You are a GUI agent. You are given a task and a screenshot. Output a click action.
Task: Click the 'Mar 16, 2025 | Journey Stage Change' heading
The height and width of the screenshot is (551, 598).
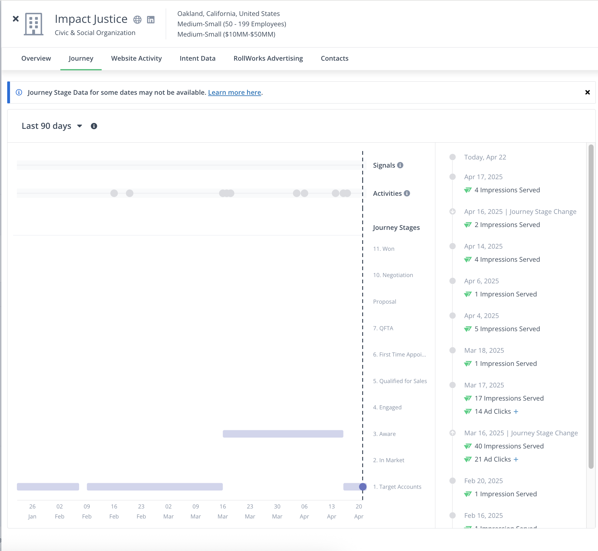point(521,433)
